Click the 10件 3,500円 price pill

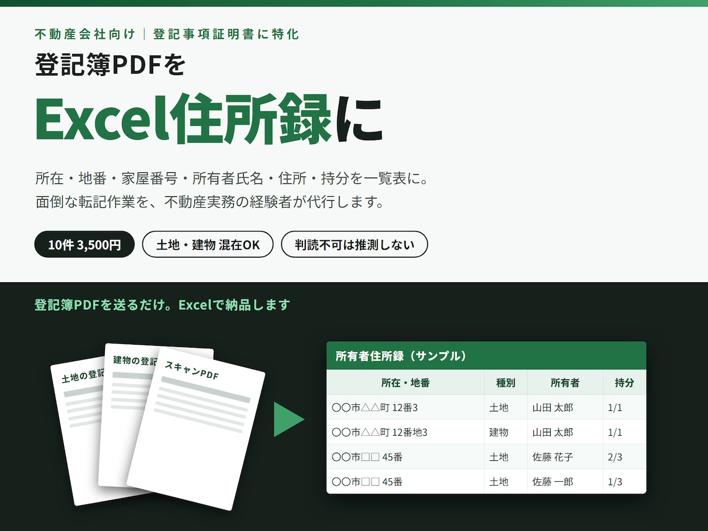(x=85, y=244)
